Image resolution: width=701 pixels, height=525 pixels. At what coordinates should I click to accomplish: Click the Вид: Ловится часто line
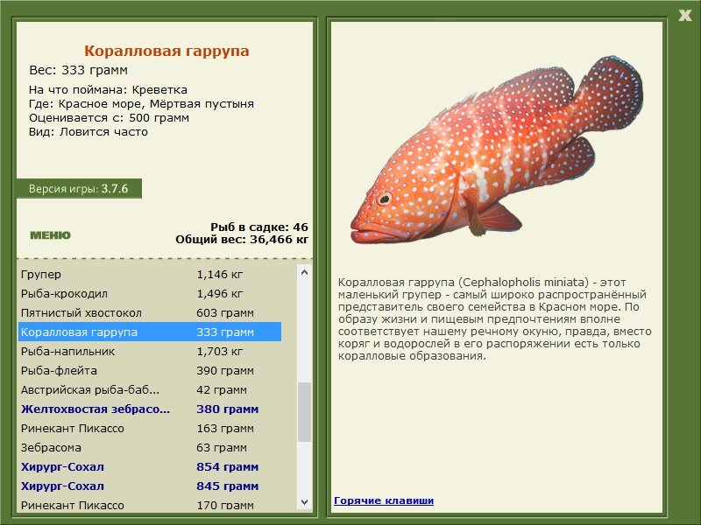(89, 132)
